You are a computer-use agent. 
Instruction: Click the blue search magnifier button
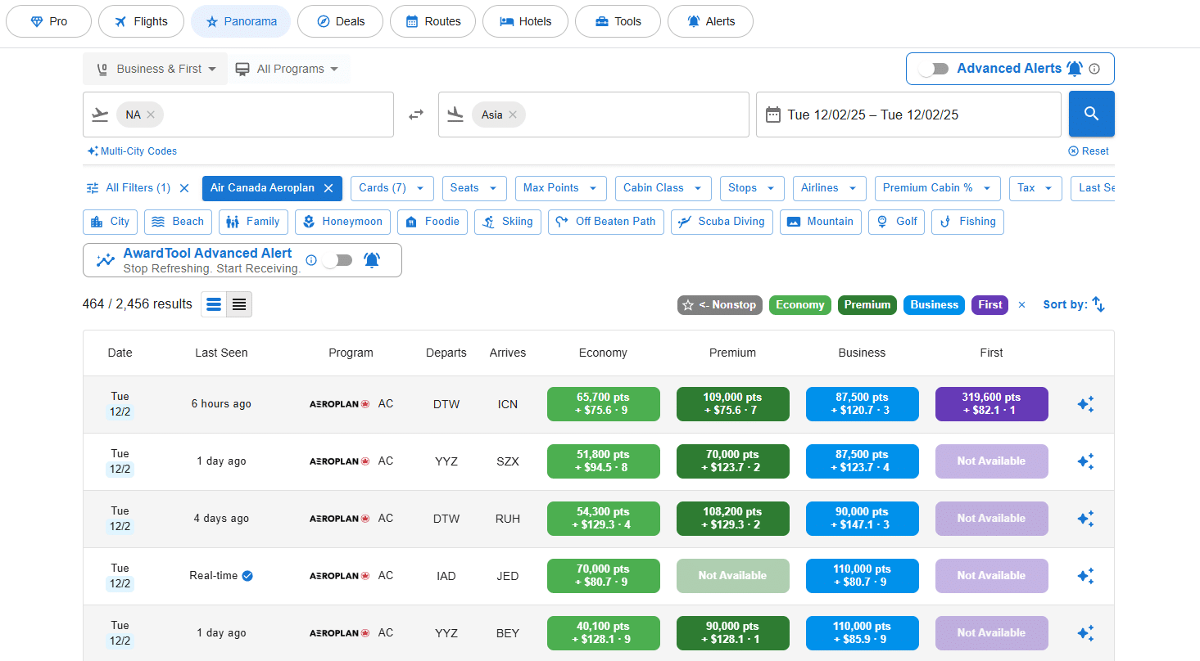tap(1091, 114)
